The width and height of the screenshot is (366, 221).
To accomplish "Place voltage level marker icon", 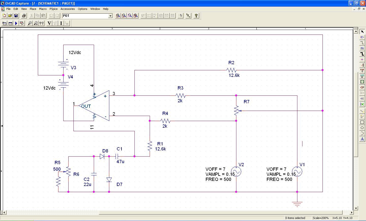I will [x=30, y=23].
